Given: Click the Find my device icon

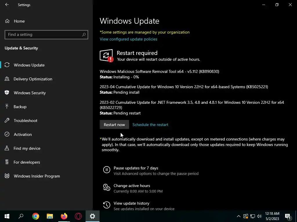Looking at the screenshot, I should click(7, 148).
